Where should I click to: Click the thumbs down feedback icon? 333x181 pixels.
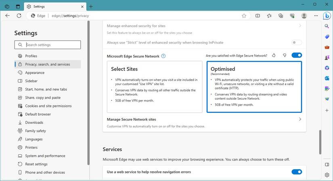coord(284,56)
